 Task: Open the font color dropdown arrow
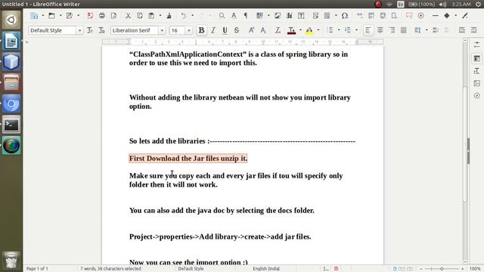(x=300, y=30)
